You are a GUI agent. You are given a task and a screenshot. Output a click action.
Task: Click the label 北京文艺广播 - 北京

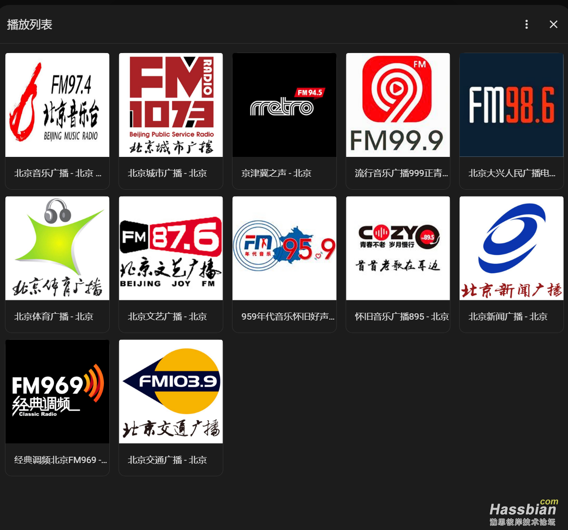tap(167, 316)
